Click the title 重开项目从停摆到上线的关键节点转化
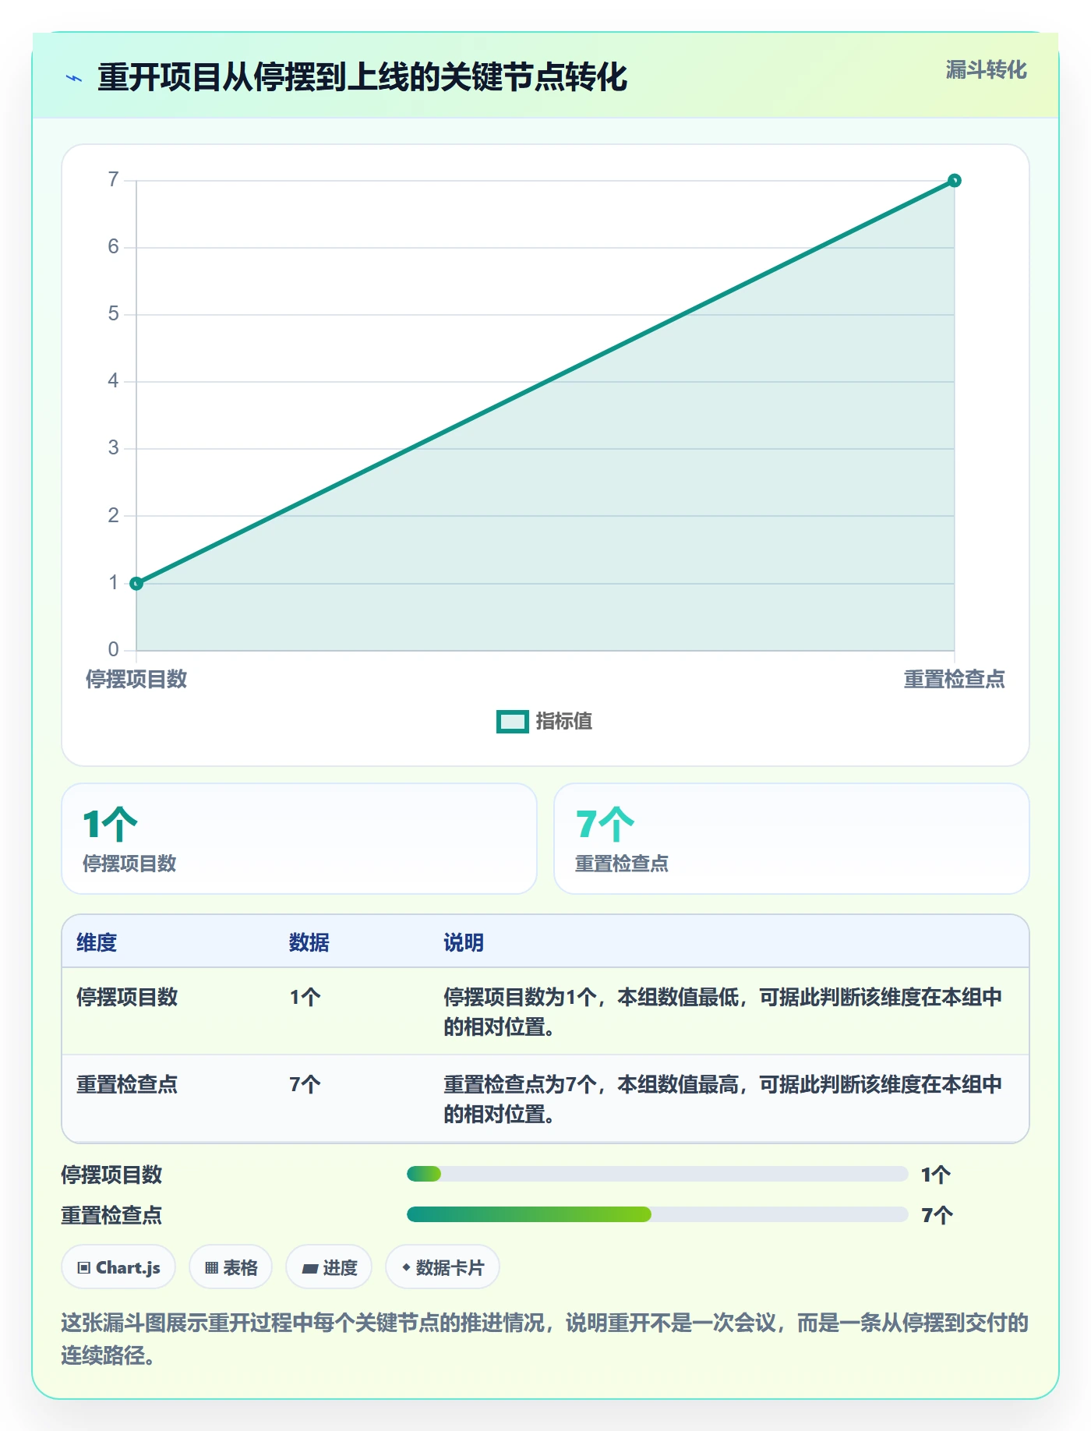 pos(362,78)
